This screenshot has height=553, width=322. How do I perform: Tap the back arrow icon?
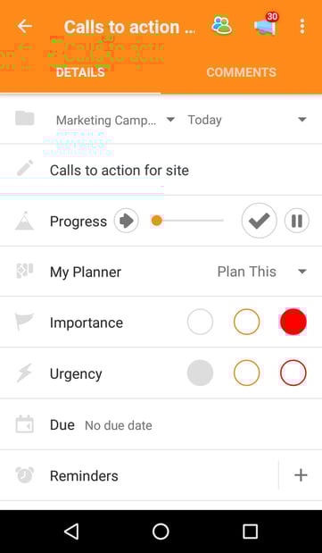(x=25, y=26)
